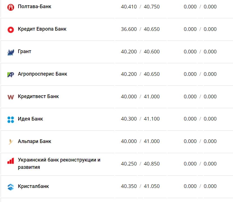The image size is (233, 202).
Task: Click the 40.410 rate of Полтава-Банк
Action: 129,6
